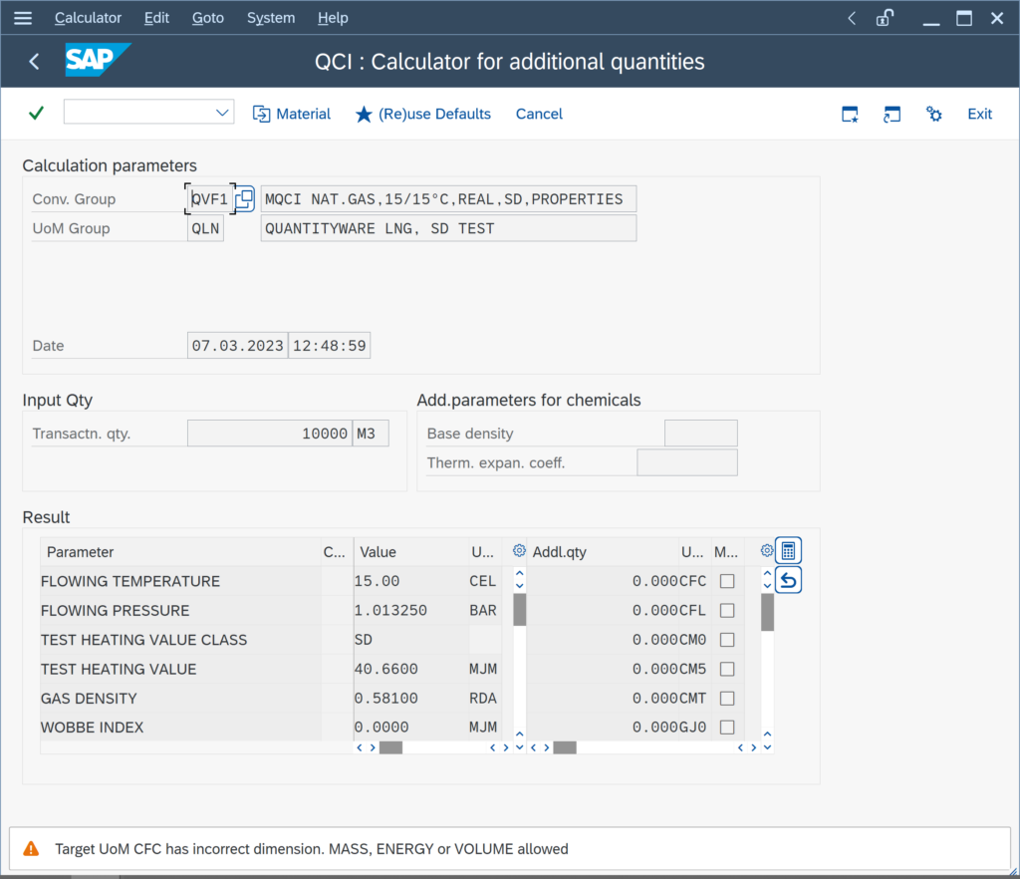Open the command field dropdown
Screen dimensions: 1020x879
[222, 113]
